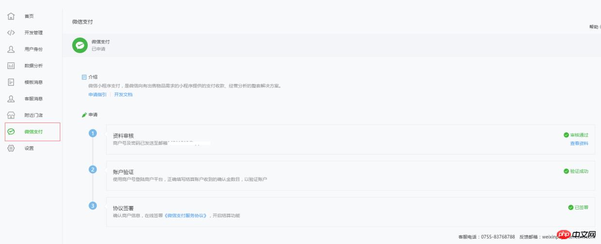Open the 微信支付 sidebar menu item
This screenshot has height=244, width=601.
[33, 132]
